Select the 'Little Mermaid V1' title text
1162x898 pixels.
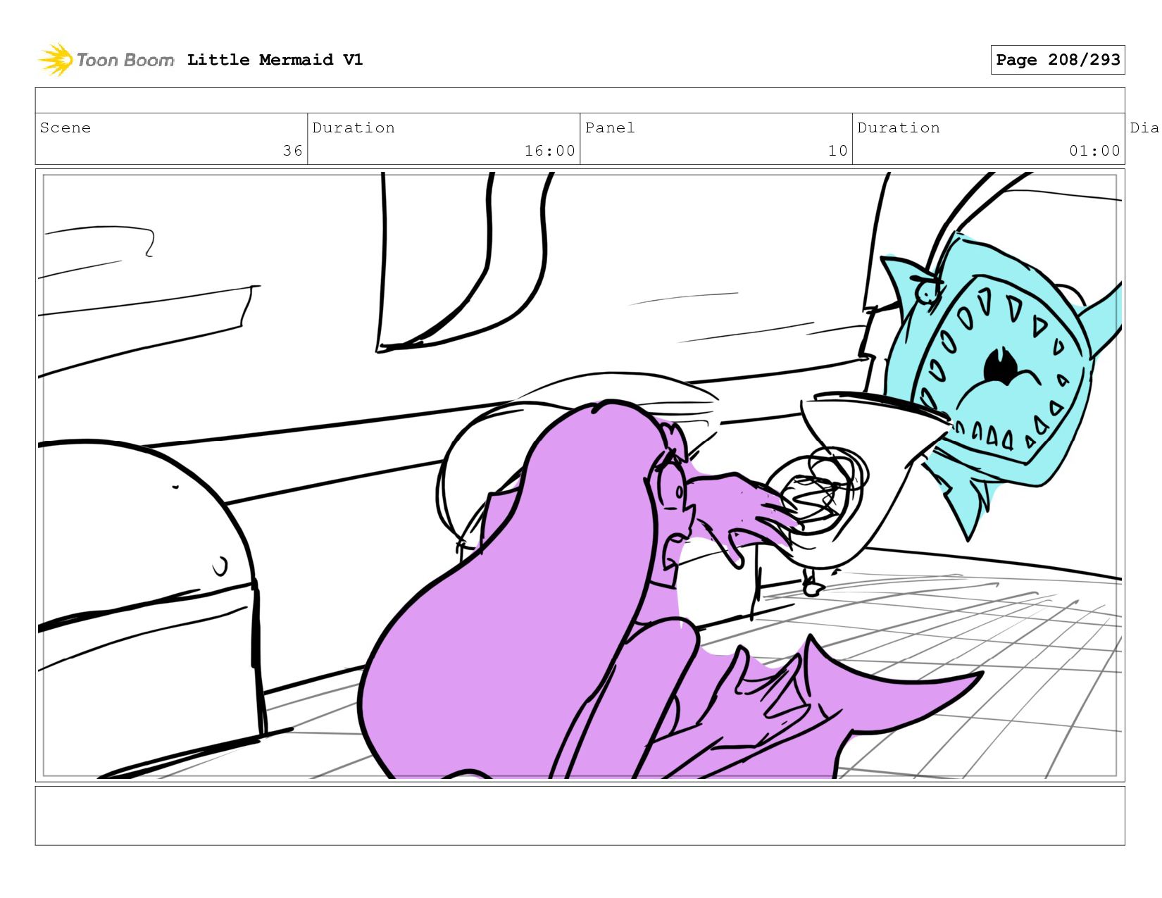click(x=275, y=60)
